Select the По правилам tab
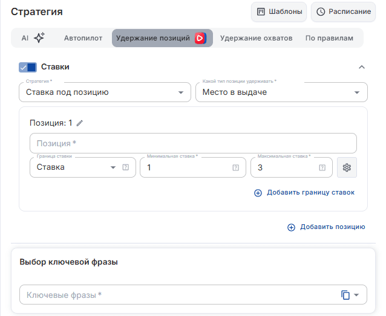 click(x=329, y=38)
